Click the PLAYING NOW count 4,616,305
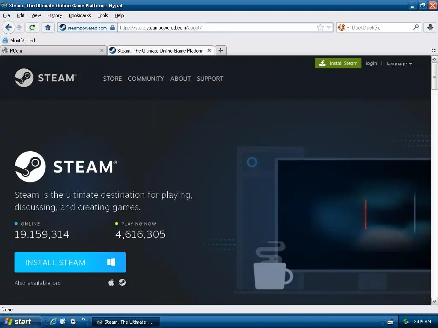 pyautogui.click(x=140, y=234)
